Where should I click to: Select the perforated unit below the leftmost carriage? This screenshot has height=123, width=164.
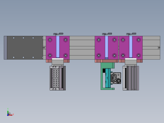58,78
